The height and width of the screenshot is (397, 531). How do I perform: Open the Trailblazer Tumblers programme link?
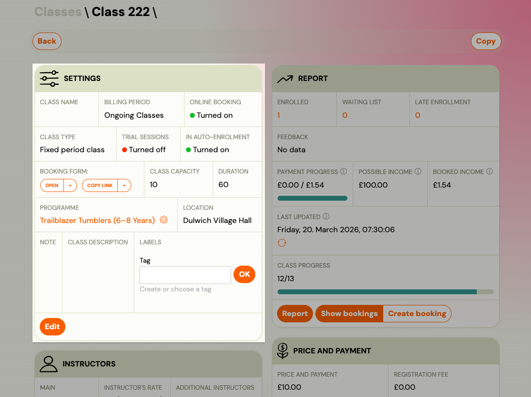click(x=97, y=221)
